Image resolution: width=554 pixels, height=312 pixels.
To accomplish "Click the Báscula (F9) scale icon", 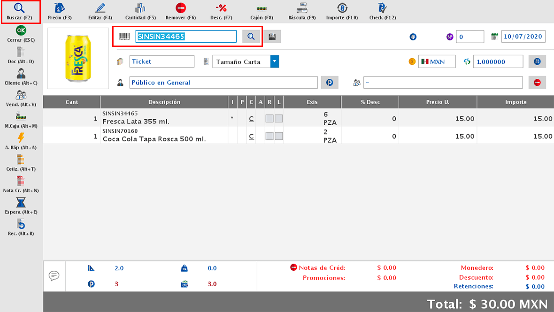I will point(302,12).
